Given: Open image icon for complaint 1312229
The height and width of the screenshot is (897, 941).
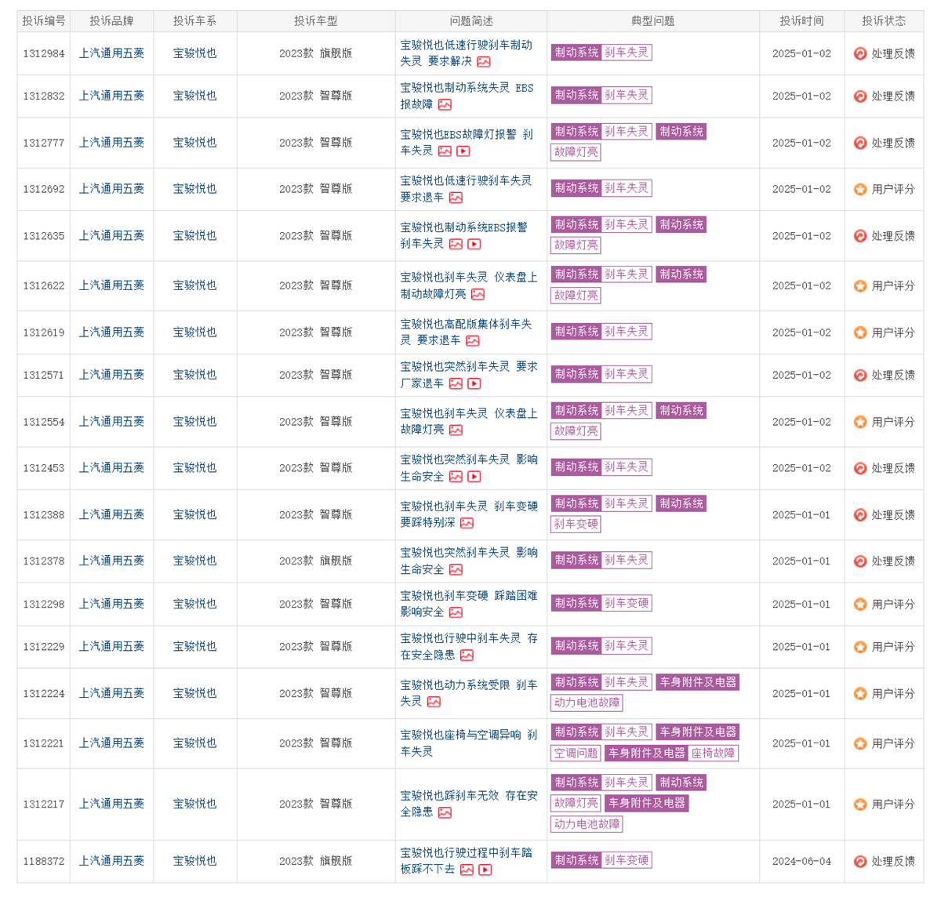Looking at the screenshot, I should point(467,655).
